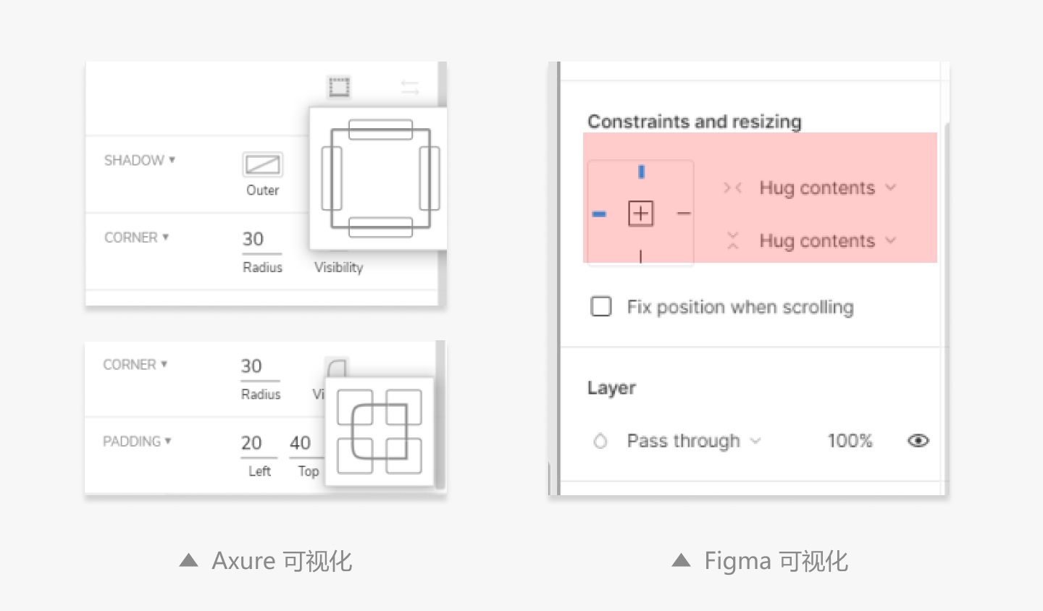This screenshot has width=1043, height=611.
Task: Click the bottom-right corner visibility square
Action: [x=403, y=455]
